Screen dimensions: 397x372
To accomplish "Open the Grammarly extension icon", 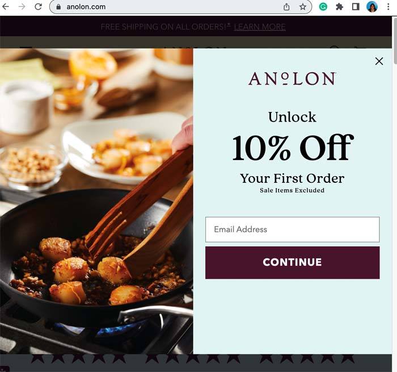I will tap(323, 7).
